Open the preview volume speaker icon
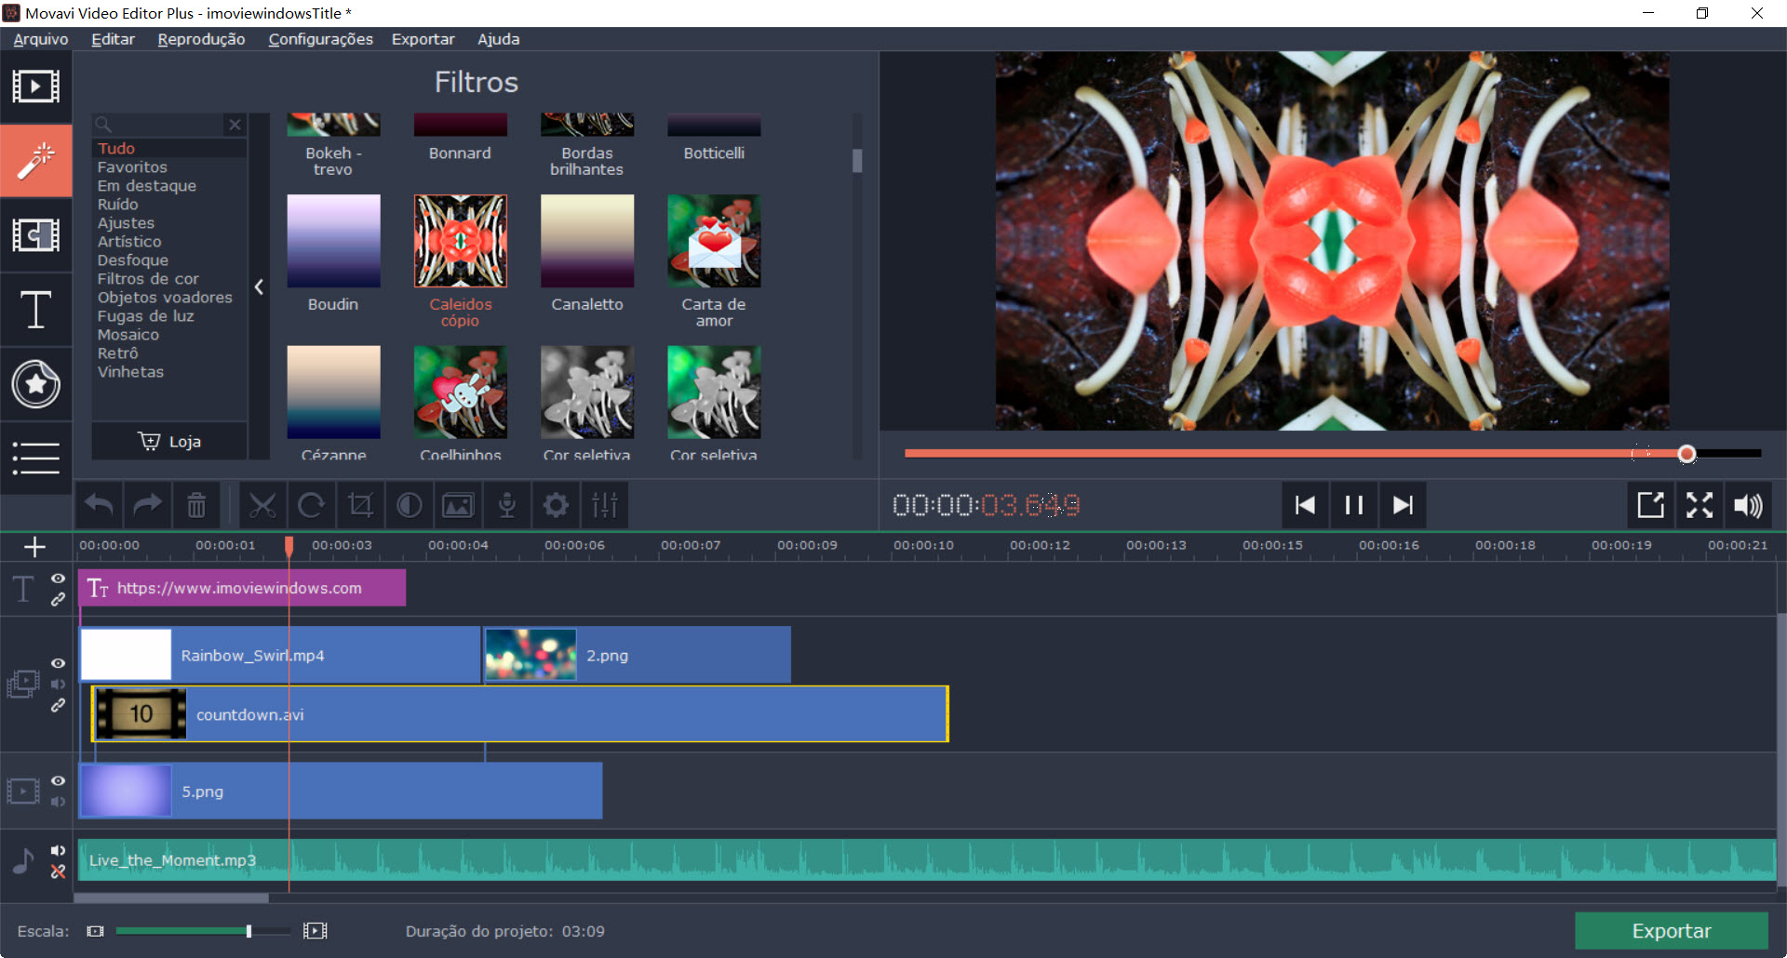 [x=1748, y=505]
